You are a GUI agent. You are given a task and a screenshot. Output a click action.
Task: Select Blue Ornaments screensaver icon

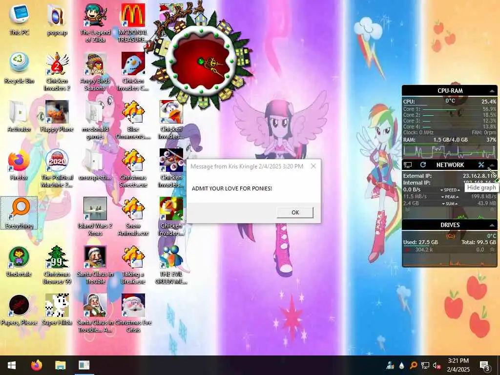pos(133,120)
